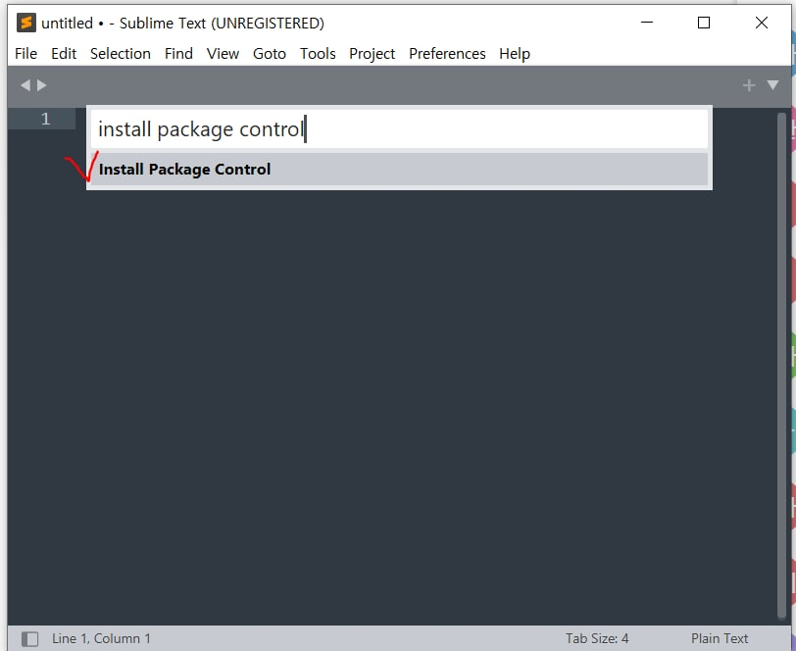The height and width of the screenshot is (651, 796).
Task: Add new tab with plus icon
Action: coord(749,85)
